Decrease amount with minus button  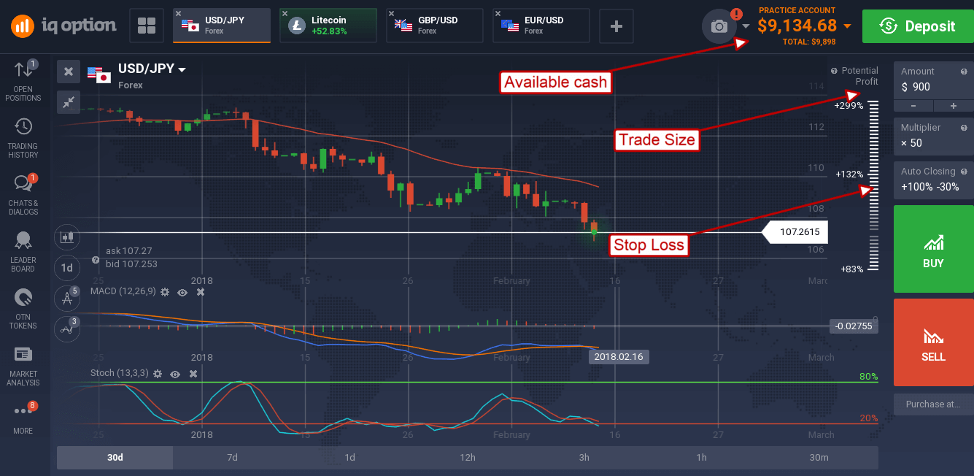point(913,107)
